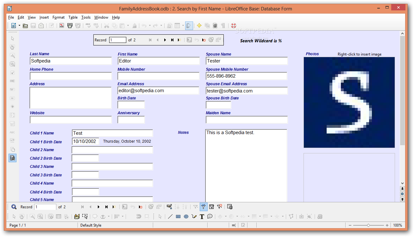Select the Callouts tool
Screen dimensions: 414x237
210,216
